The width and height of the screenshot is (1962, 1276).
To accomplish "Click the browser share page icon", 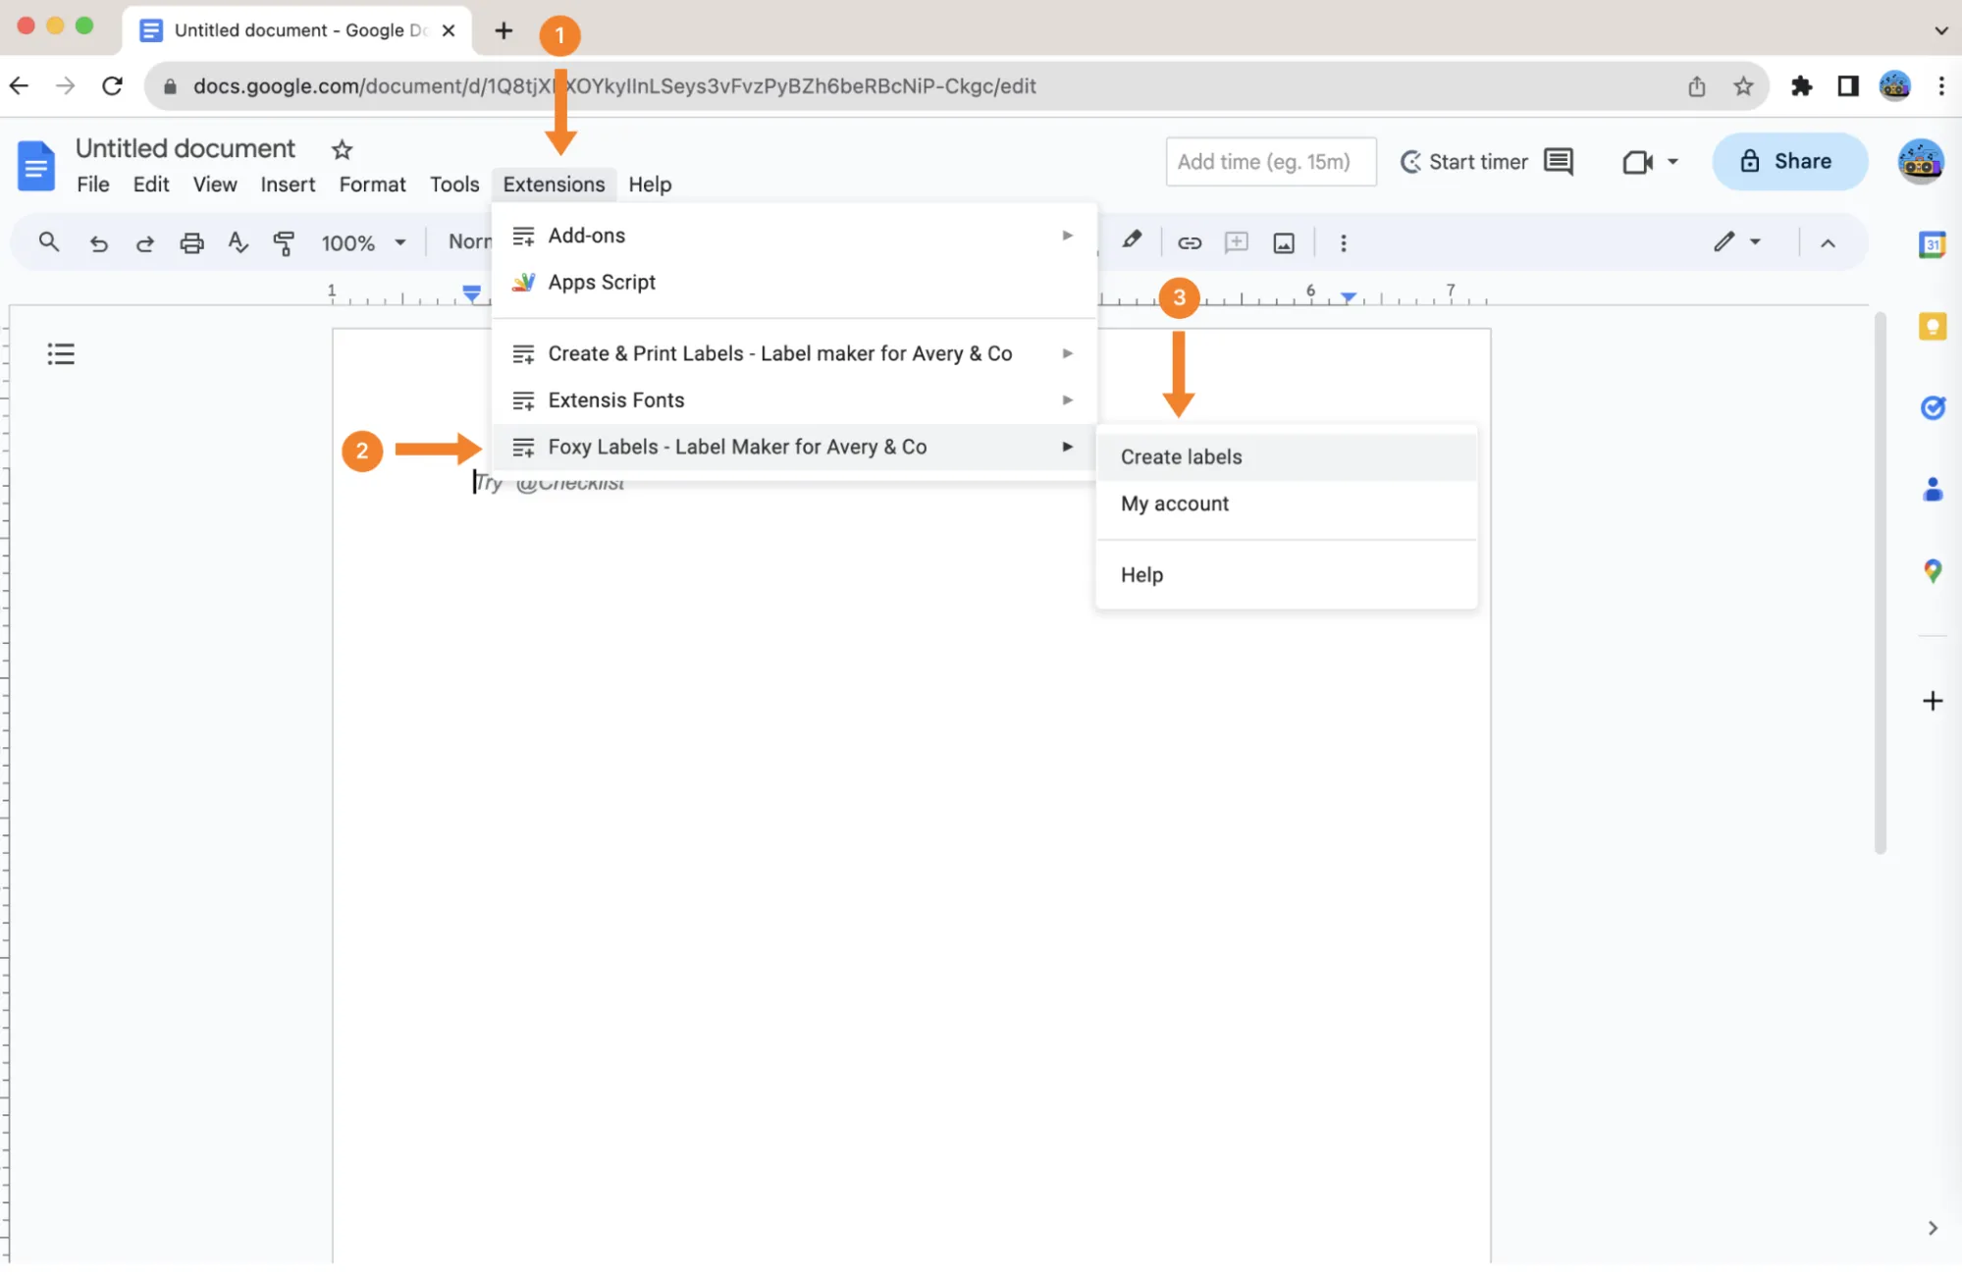I will pos(1697,86).
